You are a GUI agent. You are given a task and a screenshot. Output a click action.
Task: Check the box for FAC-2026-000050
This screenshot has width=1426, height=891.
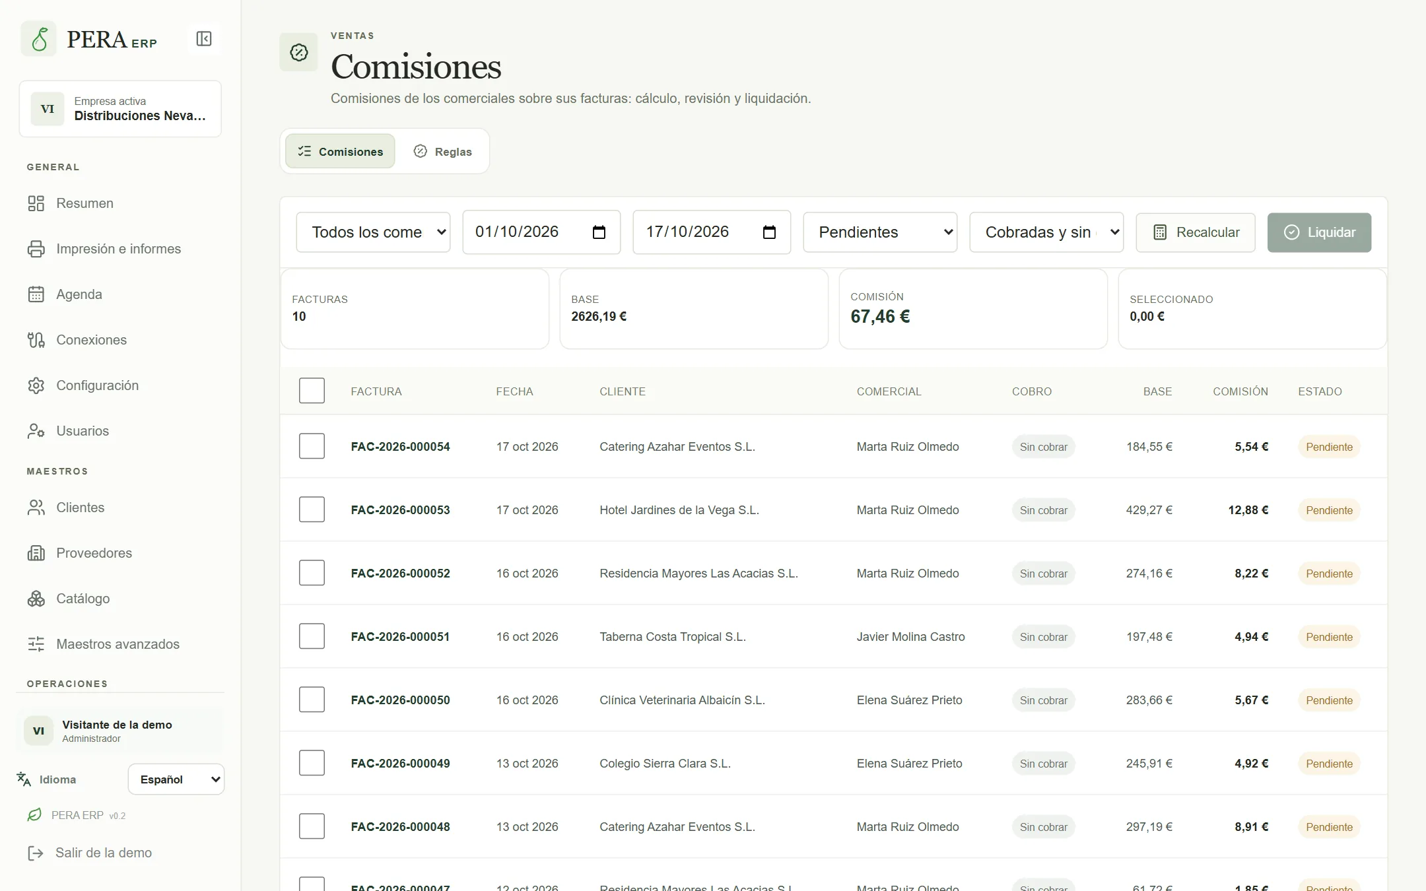click(x=312, y=700)
